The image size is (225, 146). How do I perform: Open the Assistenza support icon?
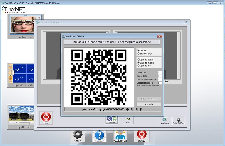120,136
